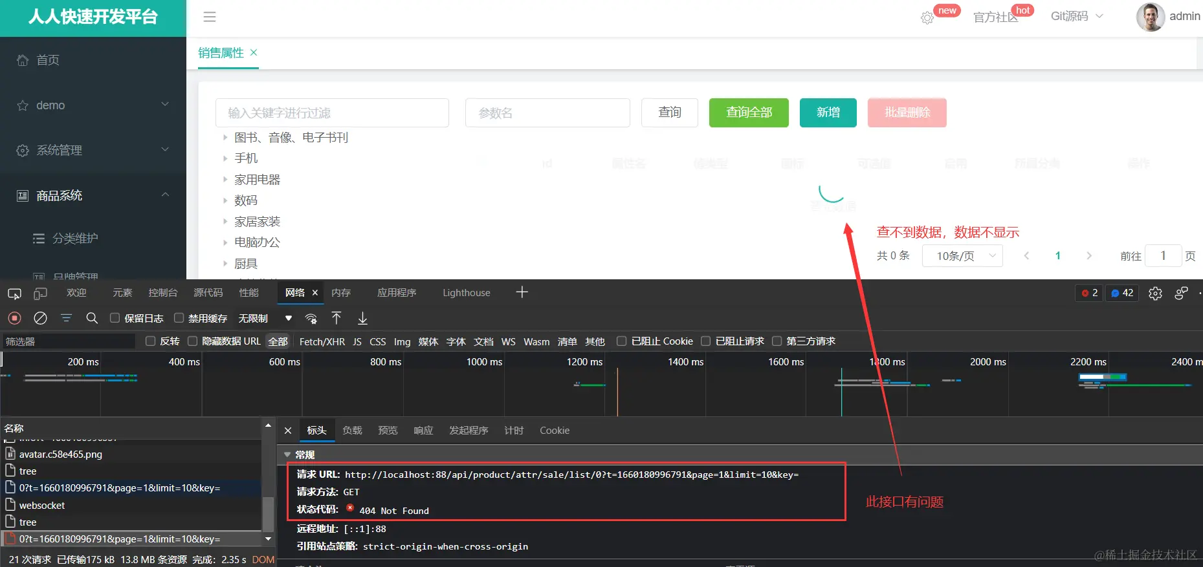Screen dimensions: 1203x567
Task: Open the 10条/页 page size dropdown
Action: click(x=962, y=256)
